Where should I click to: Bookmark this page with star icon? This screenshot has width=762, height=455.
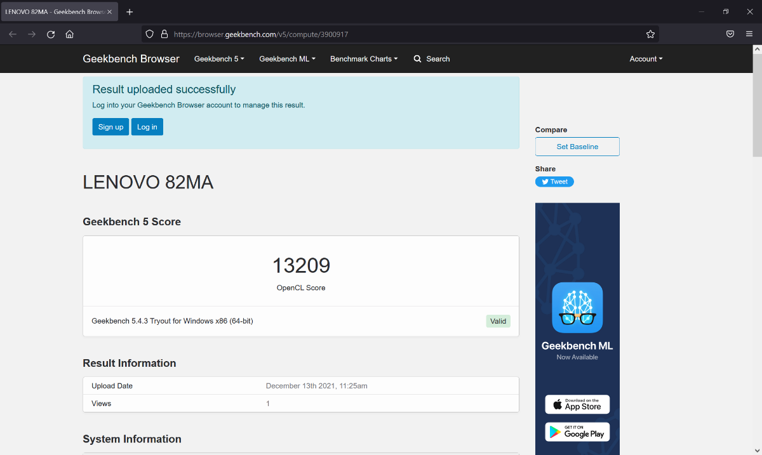point(650,34)
